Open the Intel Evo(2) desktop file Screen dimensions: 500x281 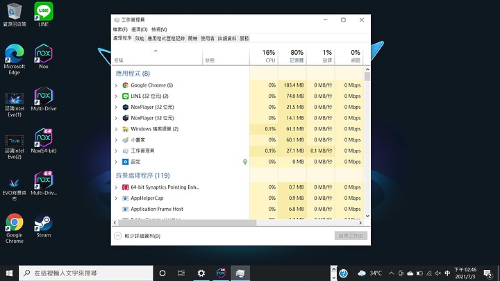[14, 146]
